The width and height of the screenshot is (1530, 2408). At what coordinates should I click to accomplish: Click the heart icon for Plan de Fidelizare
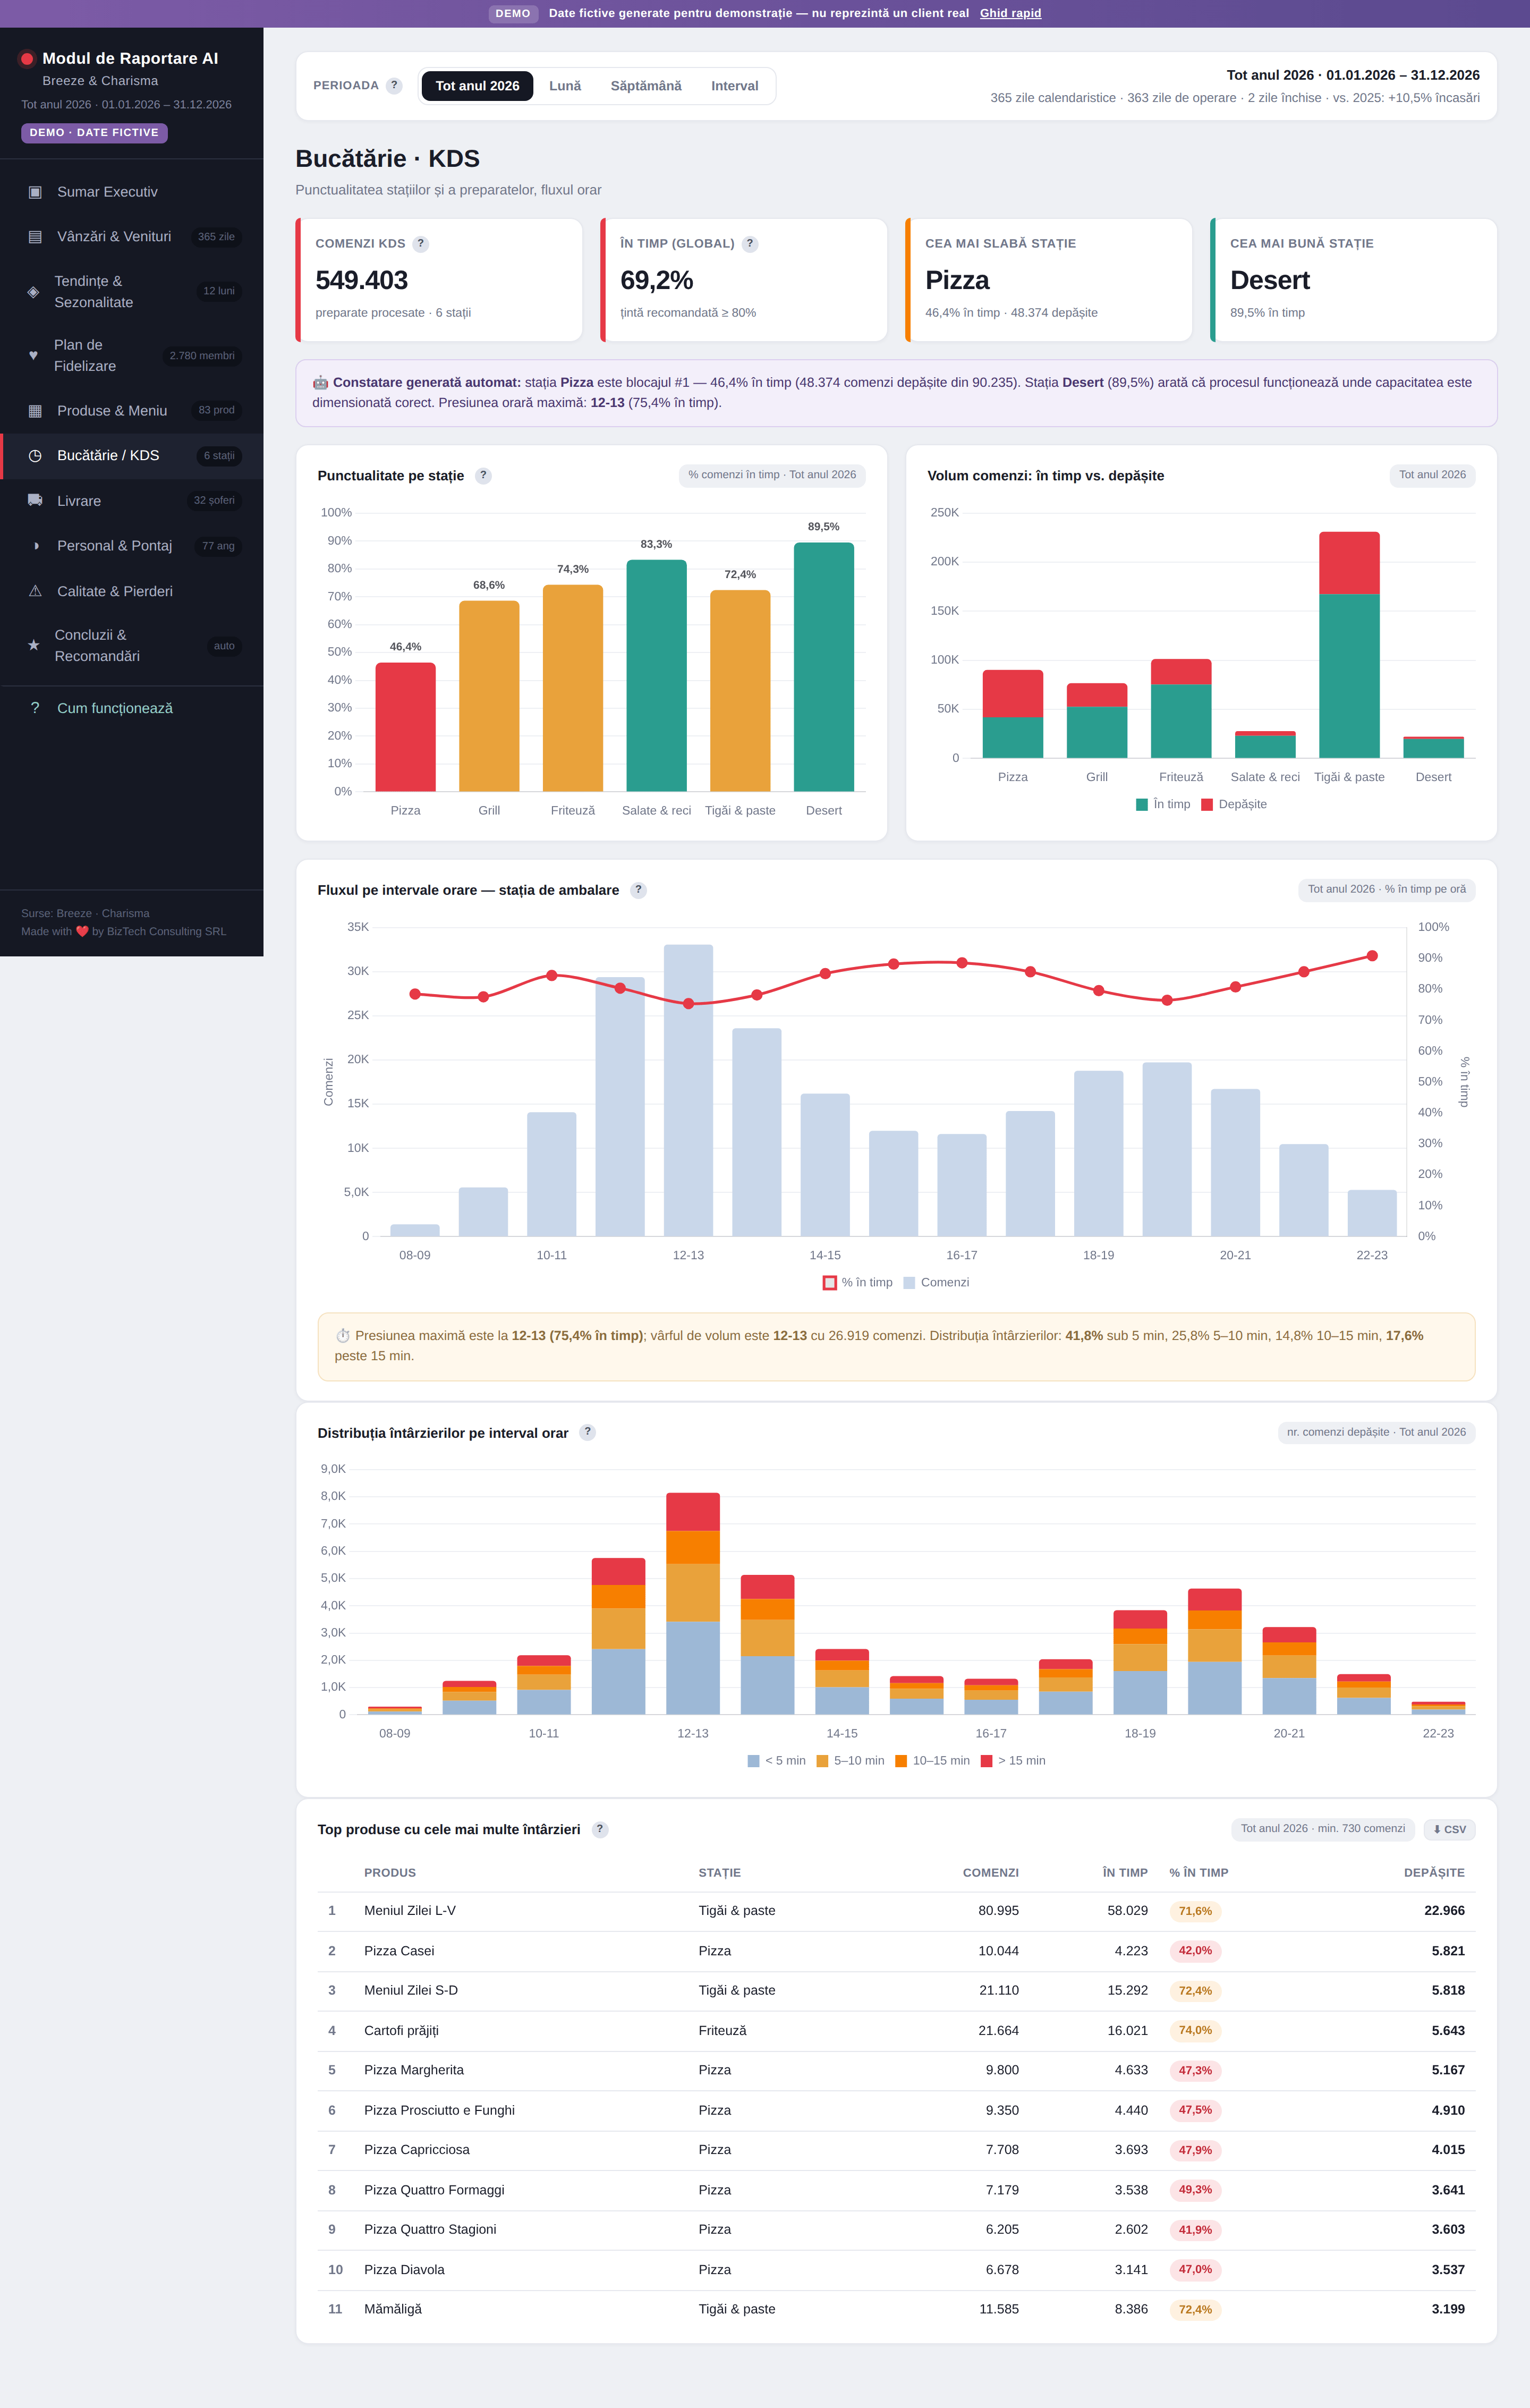tap(33, 355)
